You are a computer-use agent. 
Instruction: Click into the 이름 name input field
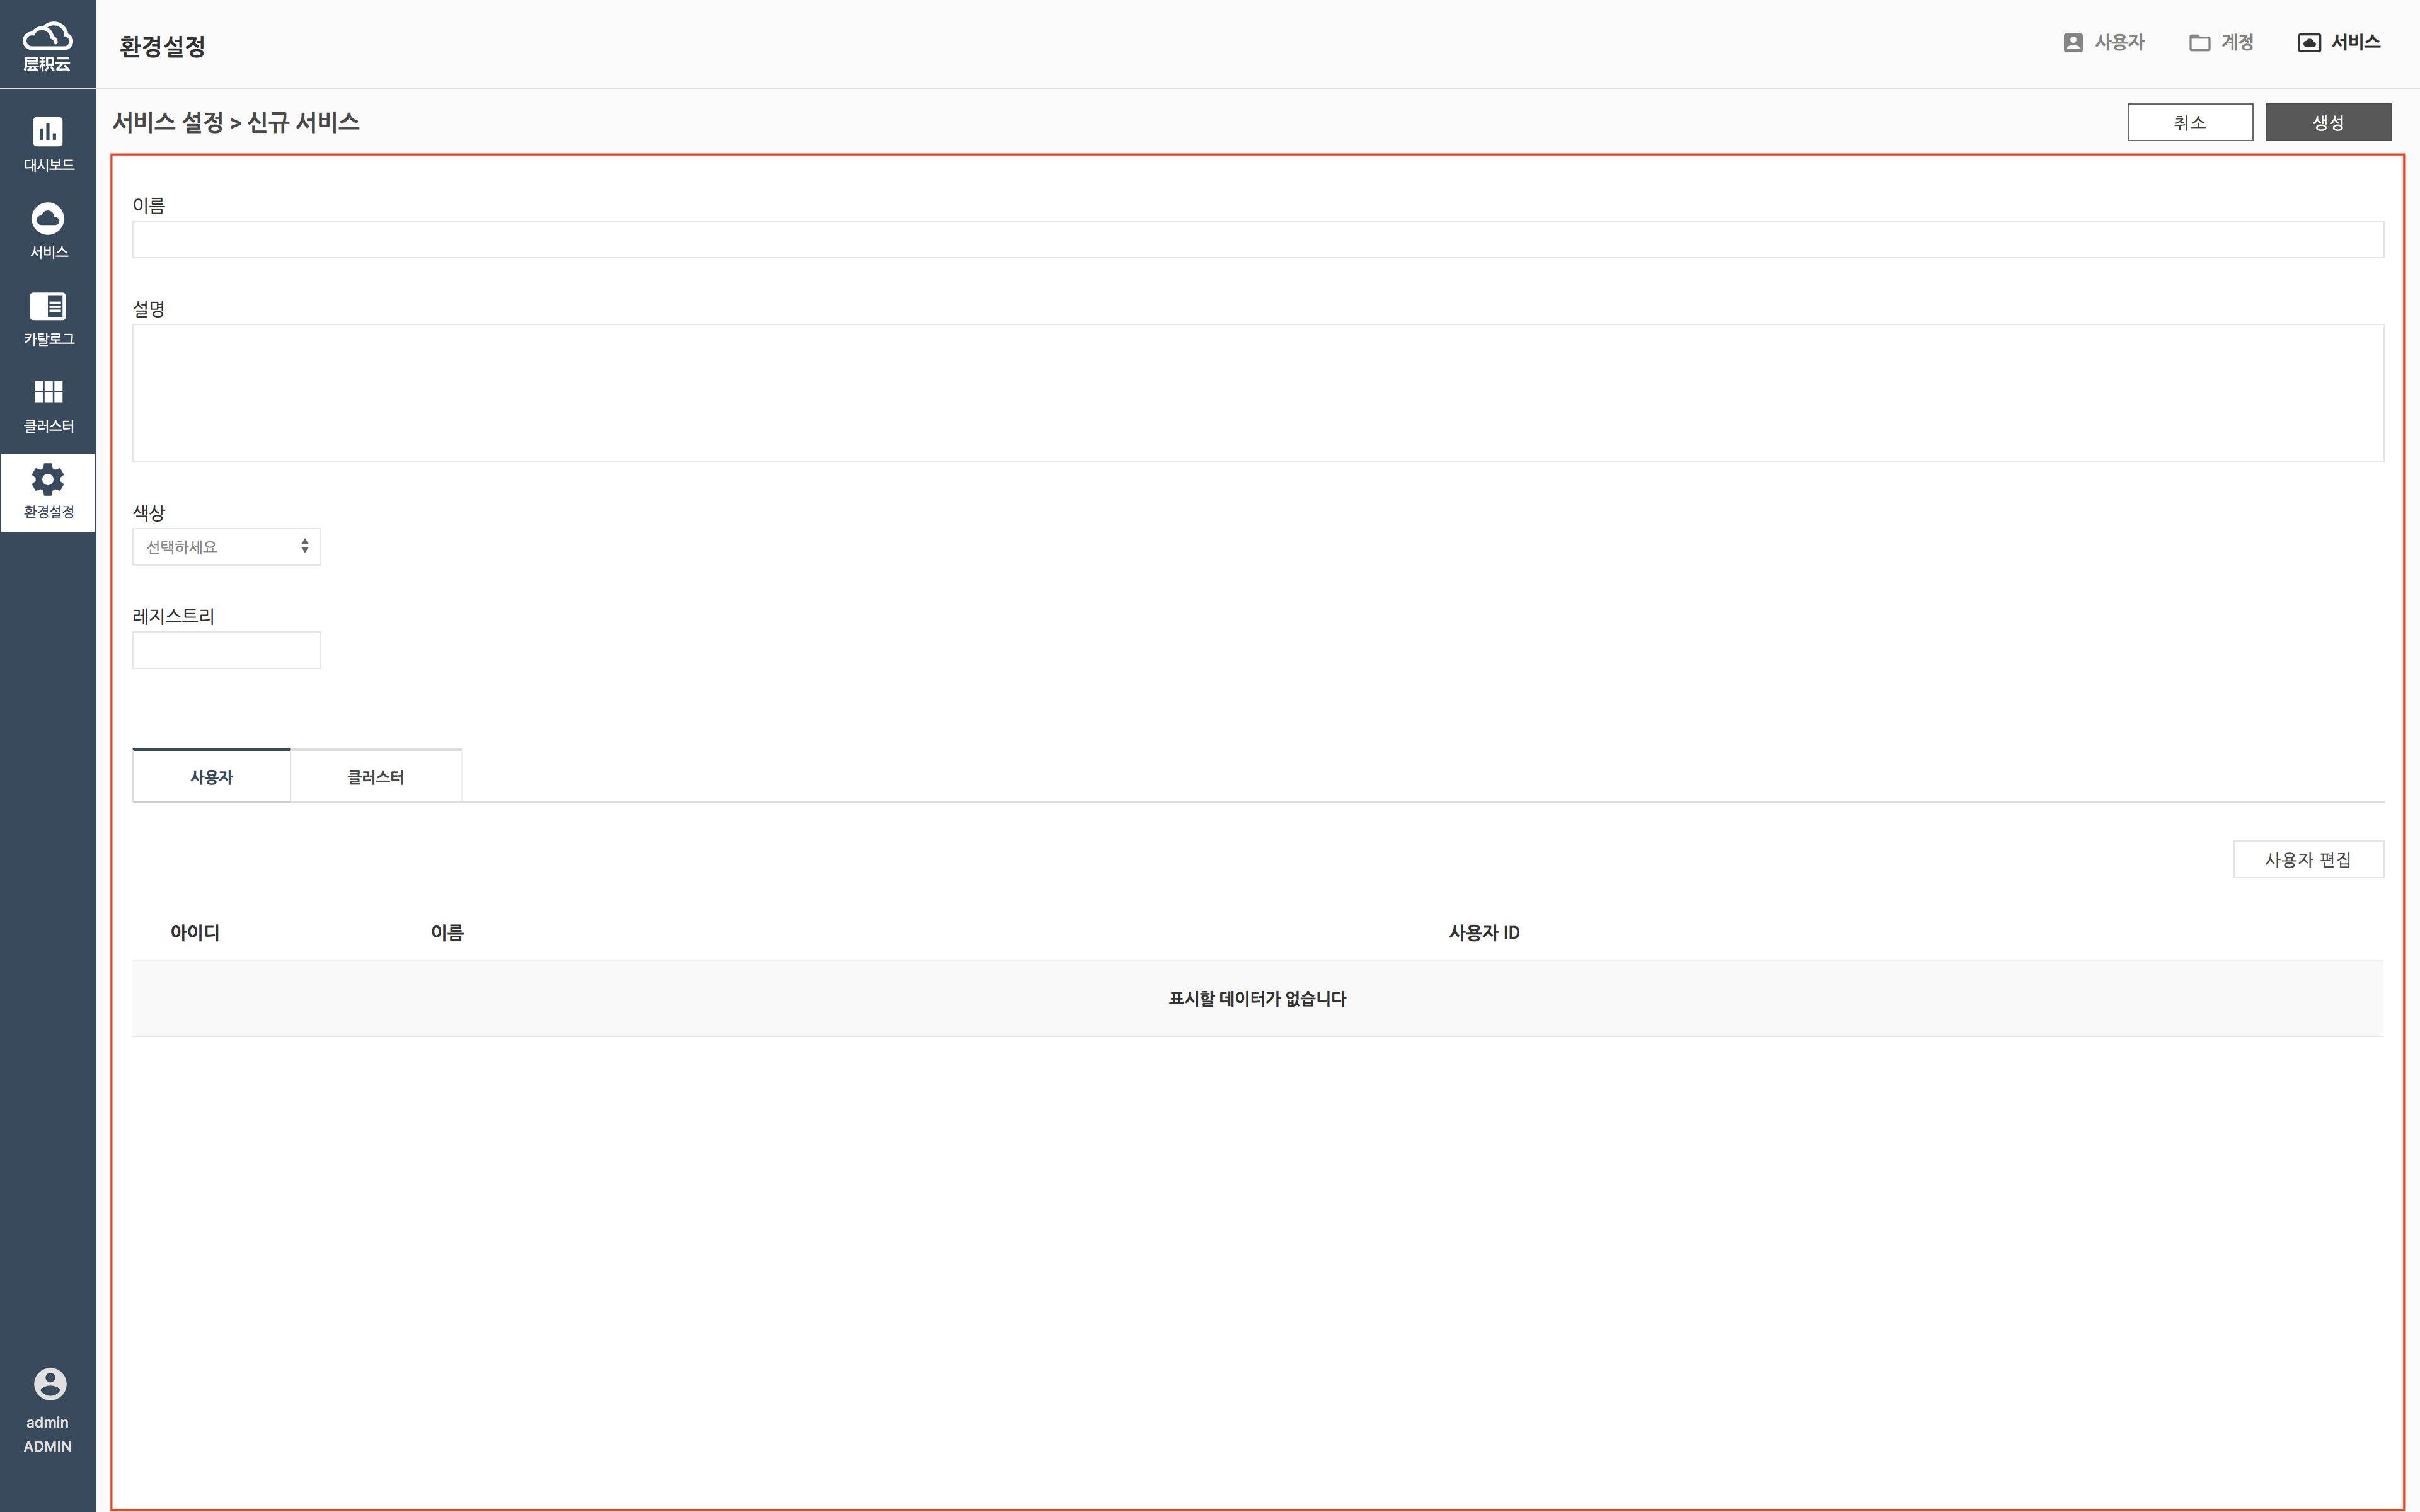(1257, 240)
